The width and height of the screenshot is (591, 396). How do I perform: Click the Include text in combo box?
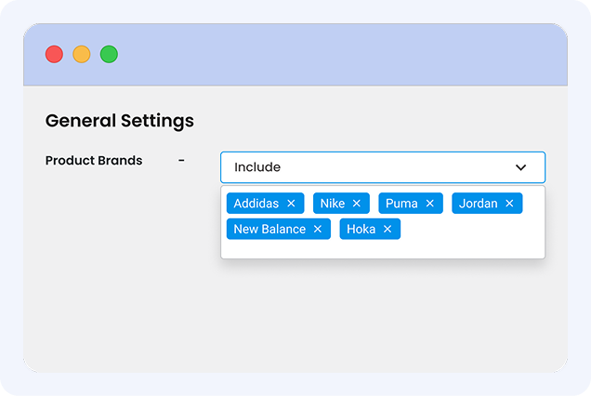point(257,167)
